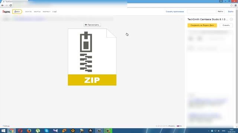Viewport: 238px width, 133px height.
Task: Click the Скачать download button
Action: pyautogui.click(x=226, y=25)
